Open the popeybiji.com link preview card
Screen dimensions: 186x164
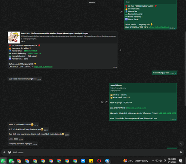click(143, 88)
